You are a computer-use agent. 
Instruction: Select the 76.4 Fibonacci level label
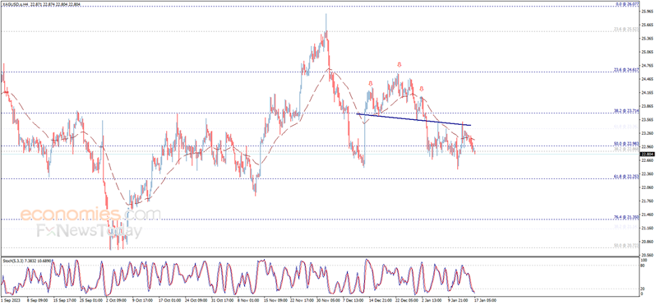pos(626,217)
